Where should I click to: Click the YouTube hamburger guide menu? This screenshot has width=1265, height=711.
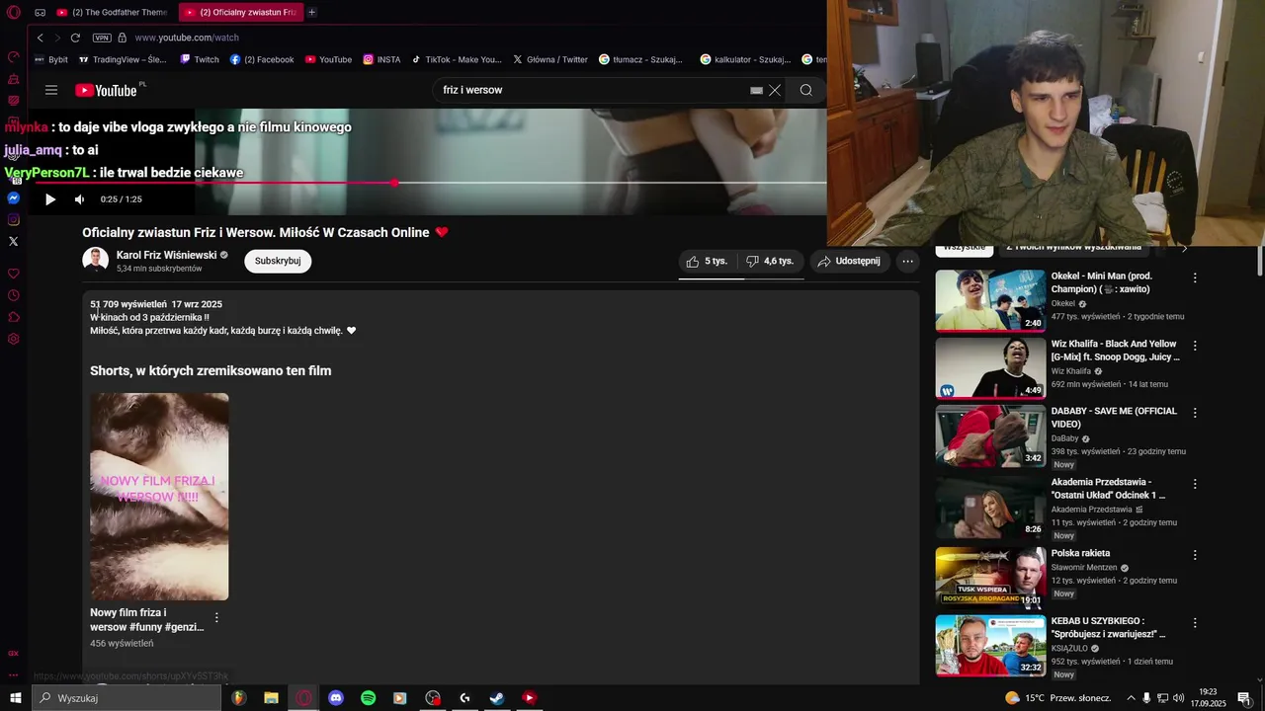[51, 90]
